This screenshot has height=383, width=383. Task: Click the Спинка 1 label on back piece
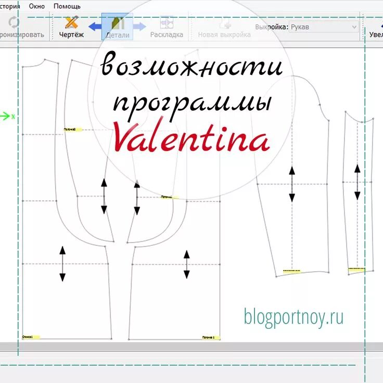31,337
